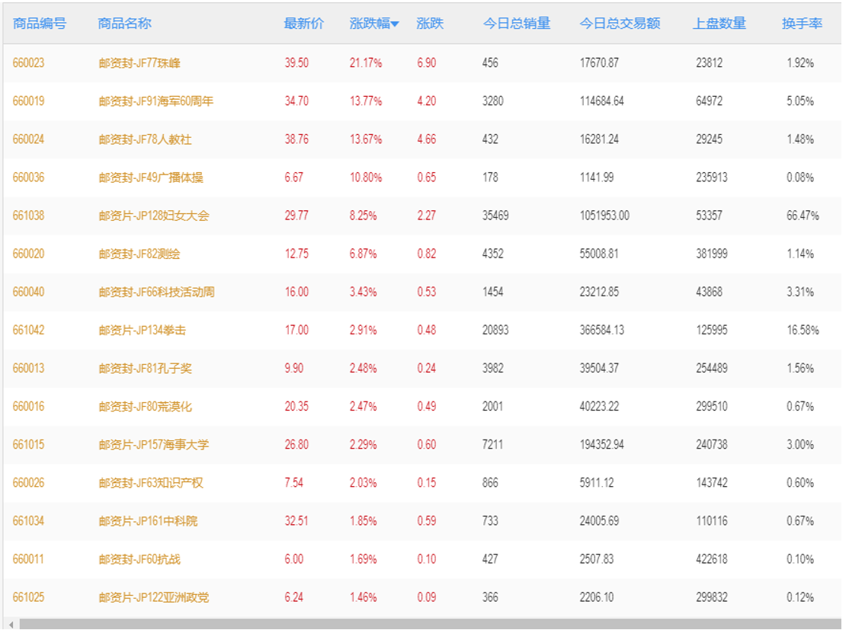
Task: Click the 上盘数量 column header
Action: (719, 24)
